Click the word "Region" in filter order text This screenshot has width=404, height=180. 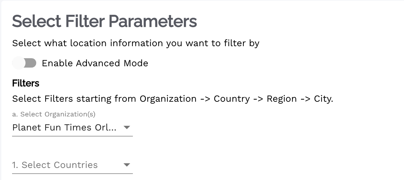(x=282, y=99)
